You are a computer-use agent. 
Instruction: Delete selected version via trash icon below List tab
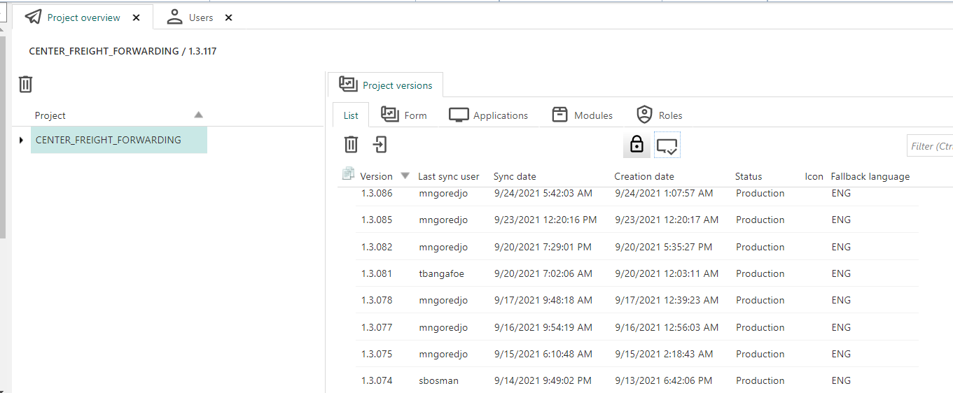pos(351,145)
